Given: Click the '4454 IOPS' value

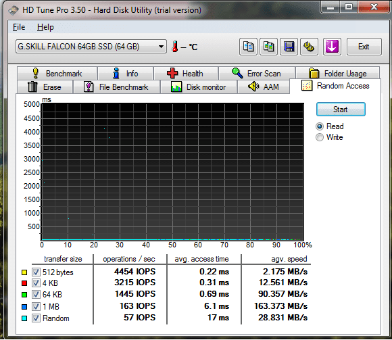Looking at the screenshot, I should coord(135,272).
